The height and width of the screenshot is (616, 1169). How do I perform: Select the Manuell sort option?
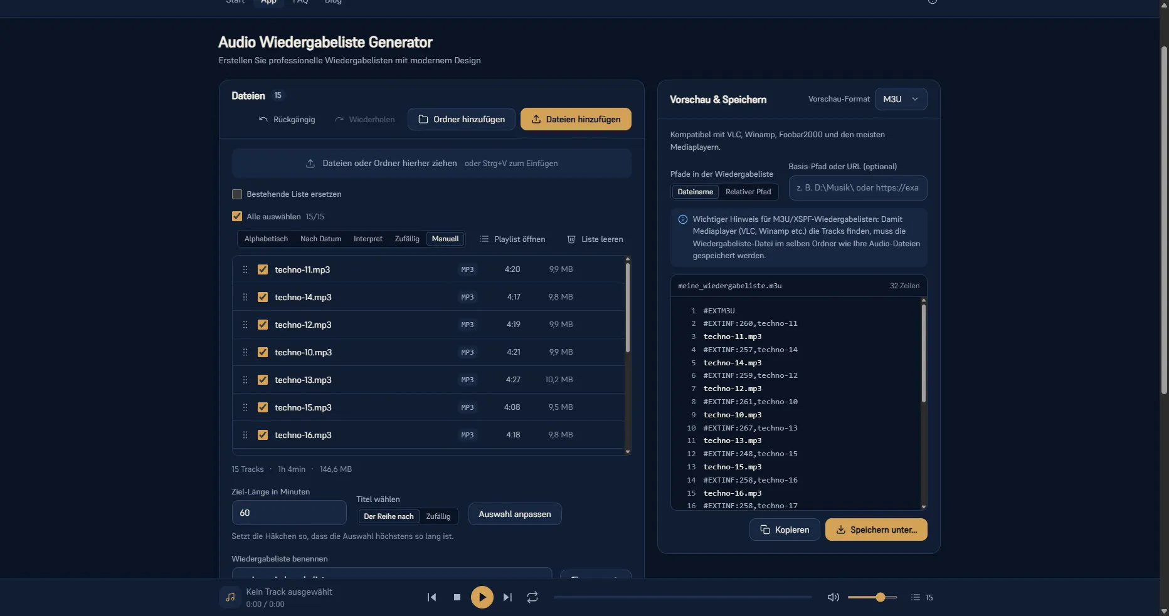click(x=445, y=239)
